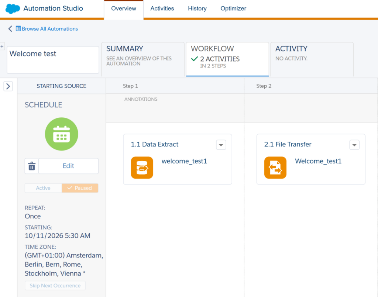
Task: Click Skip Next Occurrence button
Action: (55, 286)
